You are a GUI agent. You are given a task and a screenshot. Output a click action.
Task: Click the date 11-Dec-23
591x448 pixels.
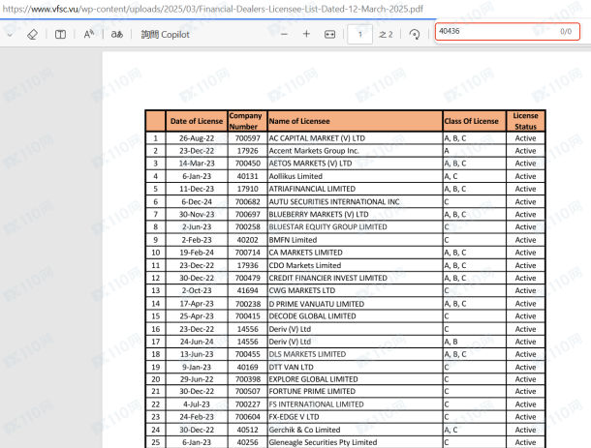point(197,189)
